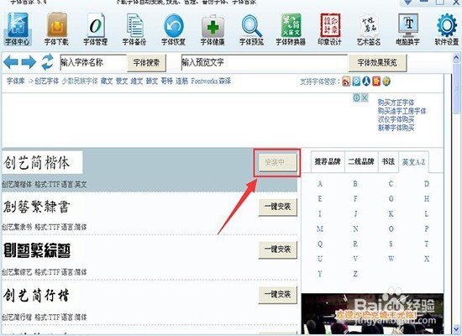
Task: Choose letter A in the index
Action: 320,184
